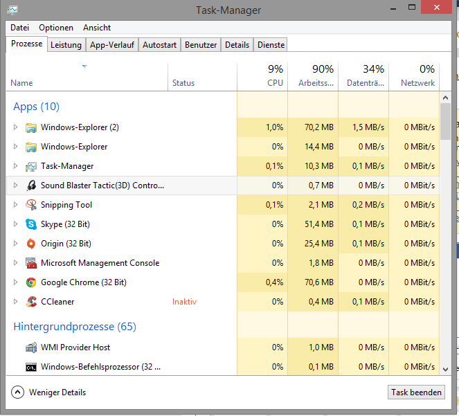
Task: Click the scrollbar down arrow
Action: click(x=446, y=370)
